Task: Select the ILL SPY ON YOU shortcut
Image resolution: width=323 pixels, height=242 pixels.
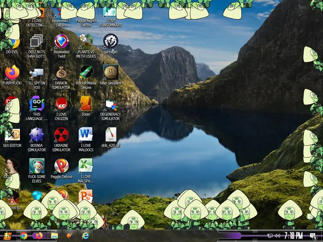Action: tap(37, 73)
